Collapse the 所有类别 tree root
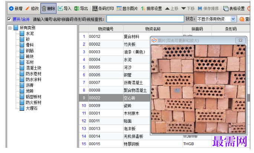The height and width of the screenshot is (153, 254). pos(10,28)
